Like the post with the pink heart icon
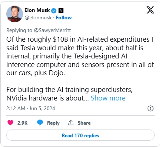The image size is (162, 147). [x=10, y=123]
